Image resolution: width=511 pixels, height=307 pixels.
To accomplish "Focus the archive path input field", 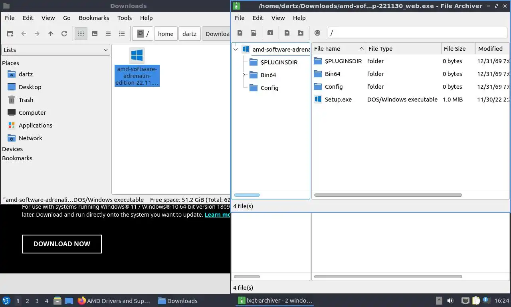I will 417,33.
